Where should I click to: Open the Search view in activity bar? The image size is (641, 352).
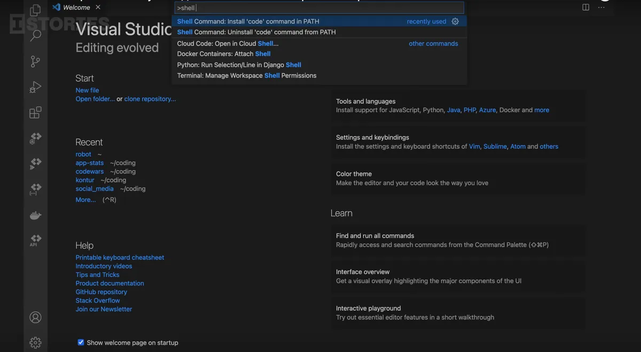point(35,36)
